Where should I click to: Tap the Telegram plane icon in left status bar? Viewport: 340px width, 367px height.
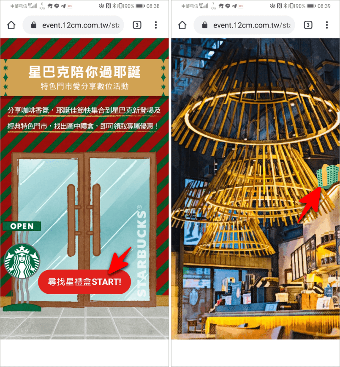(x=63, y=6)
